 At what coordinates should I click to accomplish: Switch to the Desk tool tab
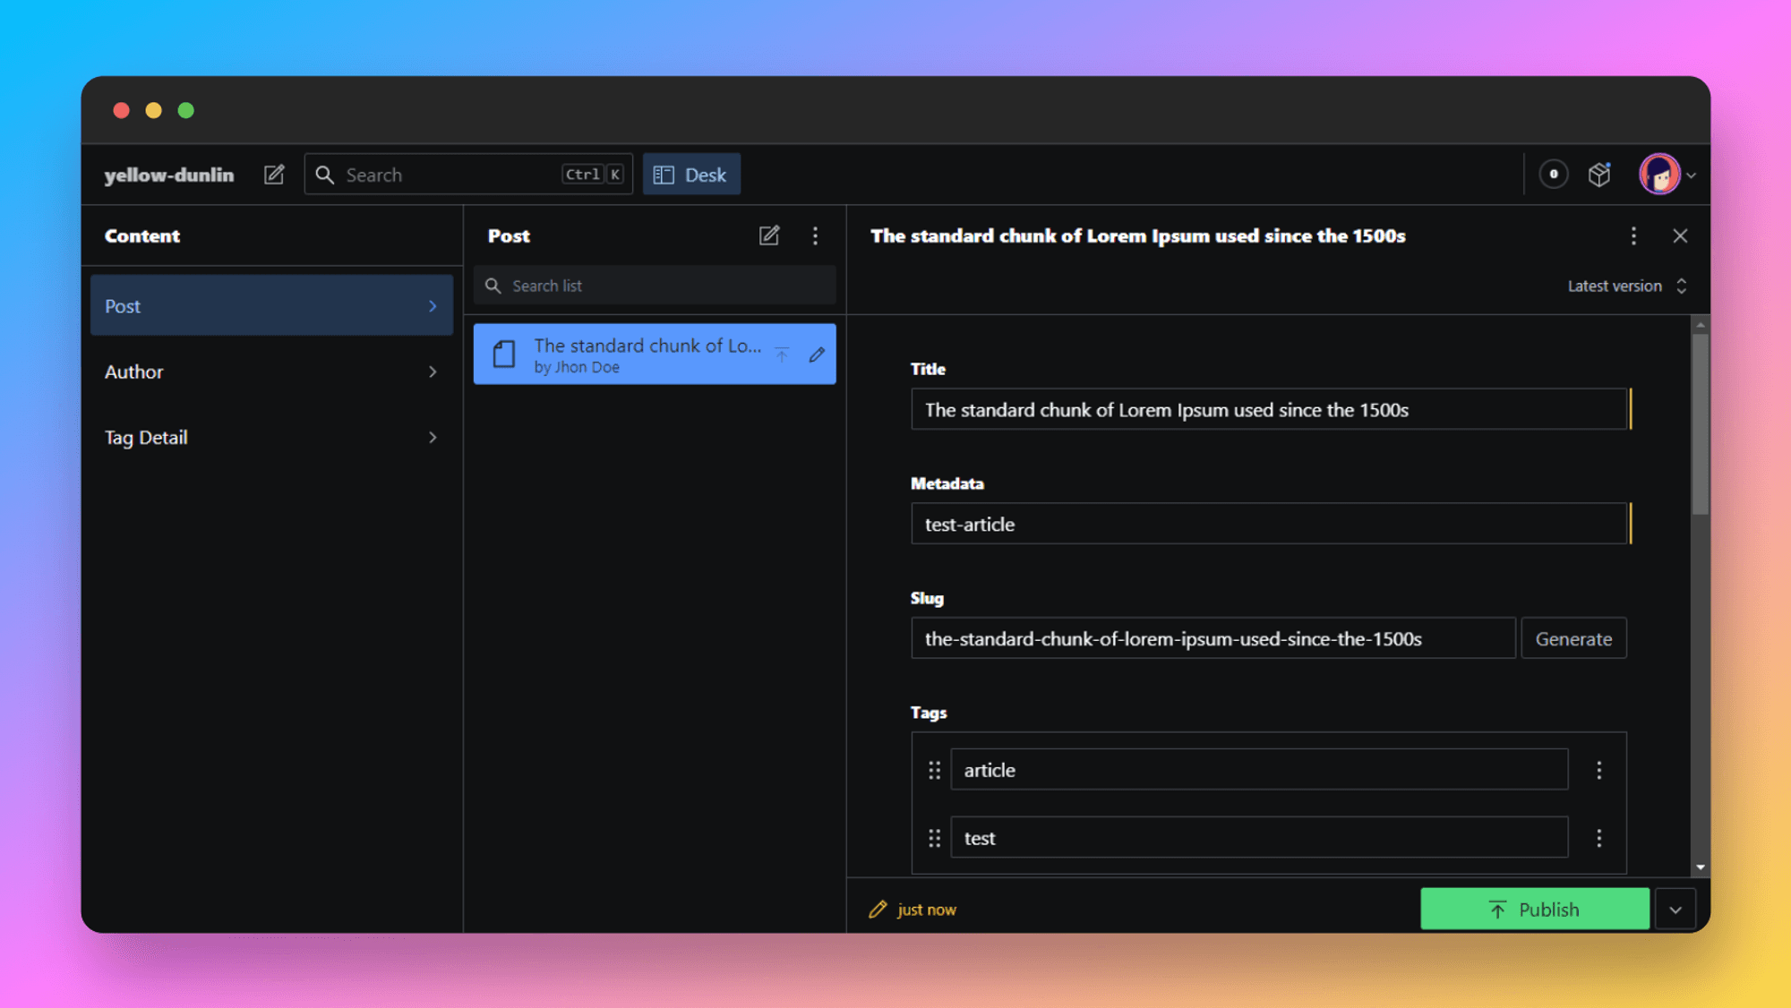(691, 175)
